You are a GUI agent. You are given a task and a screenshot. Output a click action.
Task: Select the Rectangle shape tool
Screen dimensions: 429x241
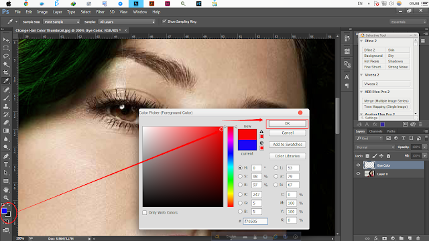tap(6, 181)
